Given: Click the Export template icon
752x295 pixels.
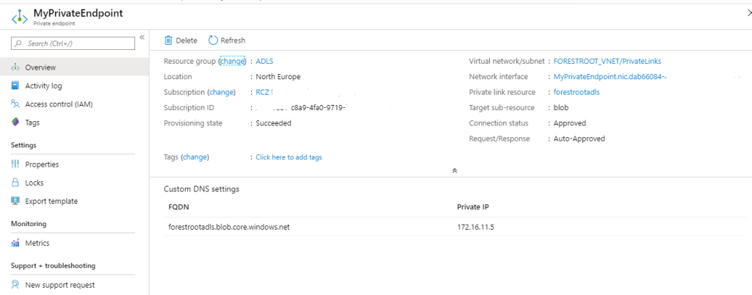Looking at the screenshot, I should 15,201.
